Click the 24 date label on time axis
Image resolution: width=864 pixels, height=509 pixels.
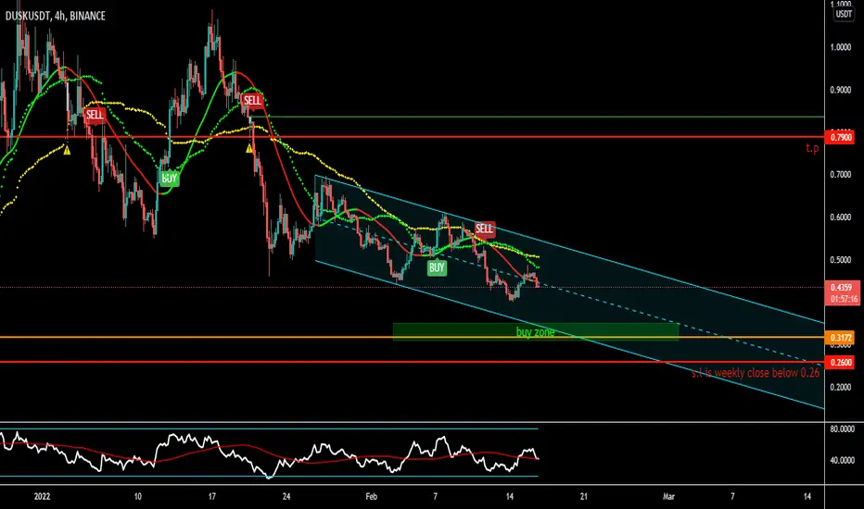click(286, 496)
